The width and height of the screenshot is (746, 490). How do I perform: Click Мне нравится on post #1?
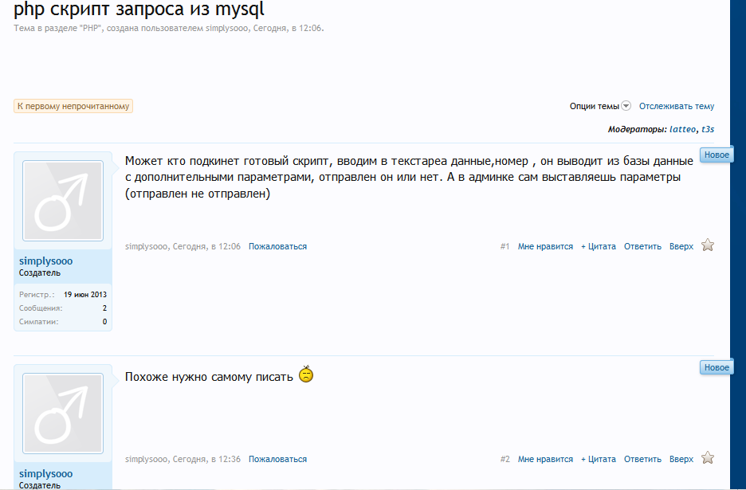(x=545, y=246)
